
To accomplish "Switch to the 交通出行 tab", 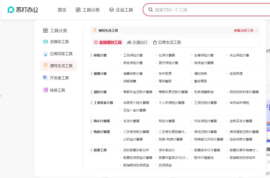I will [x=137, y=42].
